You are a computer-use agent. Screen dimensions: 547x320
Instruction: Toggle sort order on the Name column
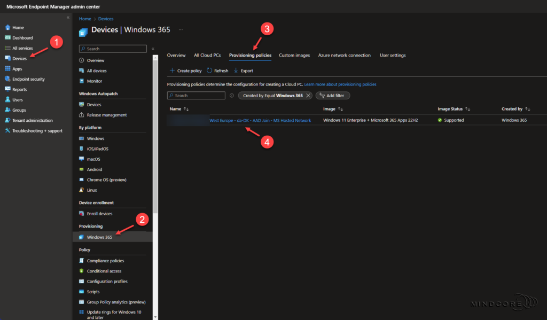(178, 108)
